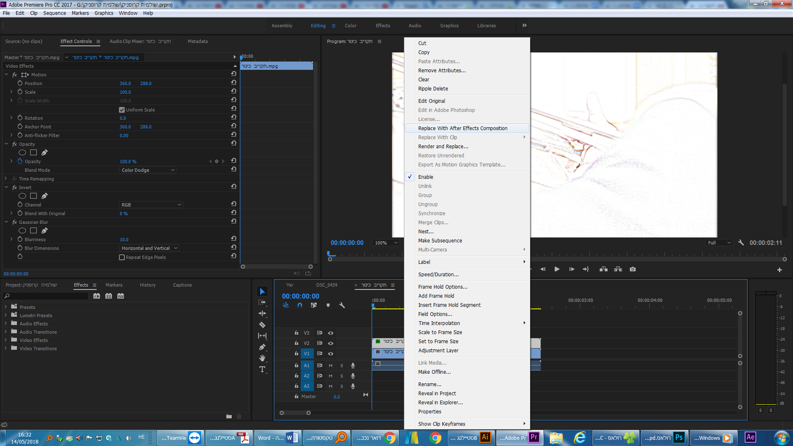Click Speed/Duration in context menu
This screenshot has height=446, width=793.
438,275
